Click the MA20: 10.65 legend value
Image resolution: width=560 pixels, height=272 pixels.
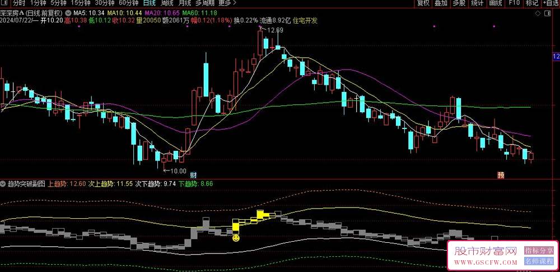162,13
